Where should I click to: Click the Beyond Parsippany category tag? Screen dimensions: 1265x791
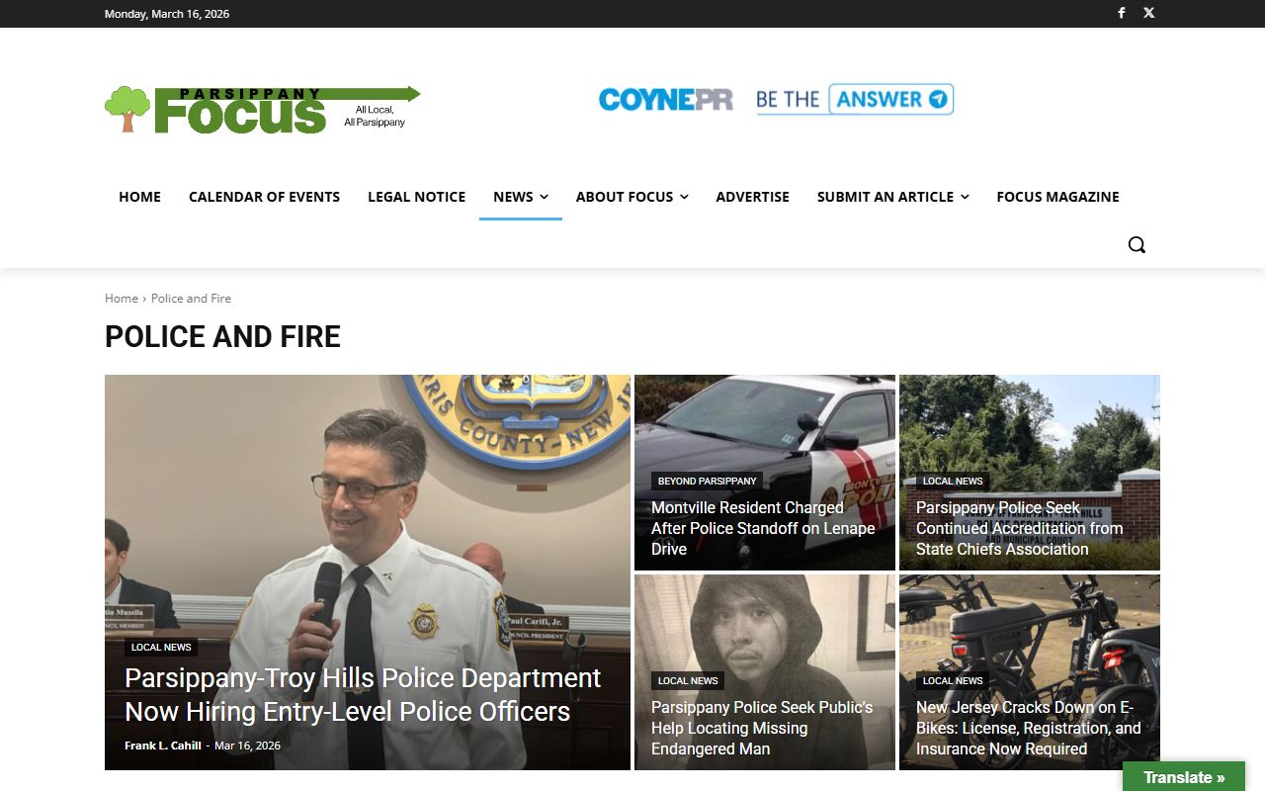(707, 482)
